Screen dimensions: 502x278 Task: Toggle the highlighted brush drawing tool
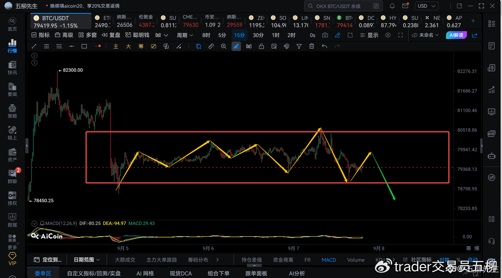(236, 46)
